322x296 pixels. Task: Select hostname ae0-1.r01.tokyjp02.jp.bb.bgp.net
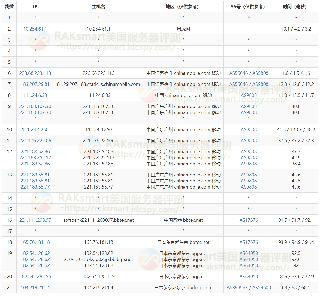[x=99, y=259]
